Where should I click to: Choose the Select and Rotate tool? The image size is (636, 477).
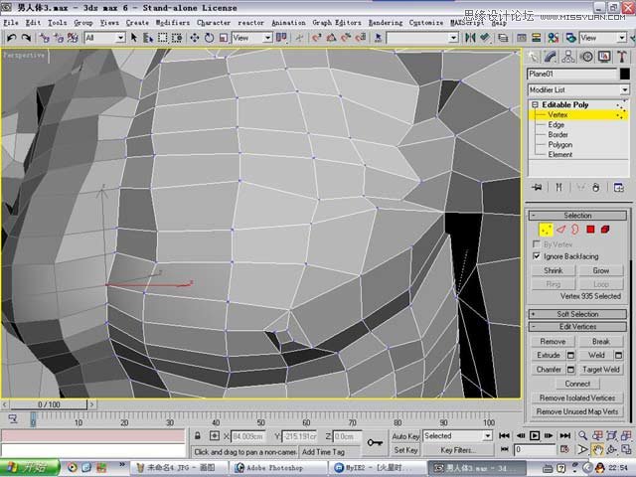click(x=209, y=38)
